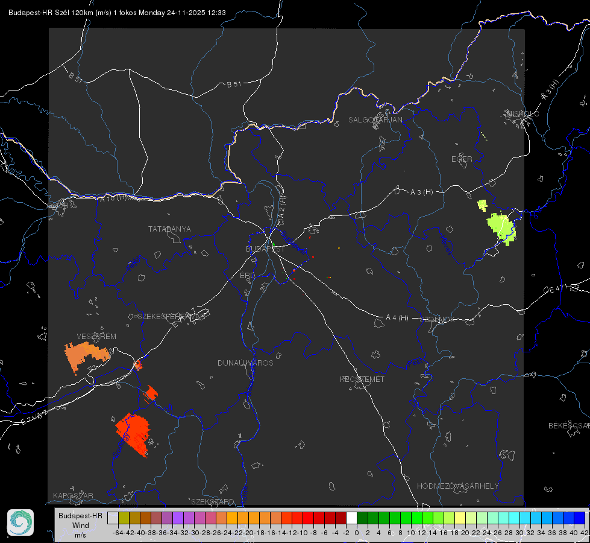Select the deep blue swatch between 40 and 42
590x543 pixels.
pos(580,518)
